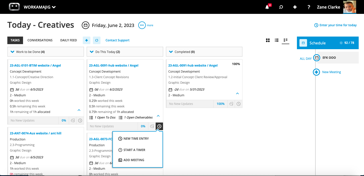This screenshot has height=176, width=364.
Task: Switch to list view icon
Action: point(277,40)
